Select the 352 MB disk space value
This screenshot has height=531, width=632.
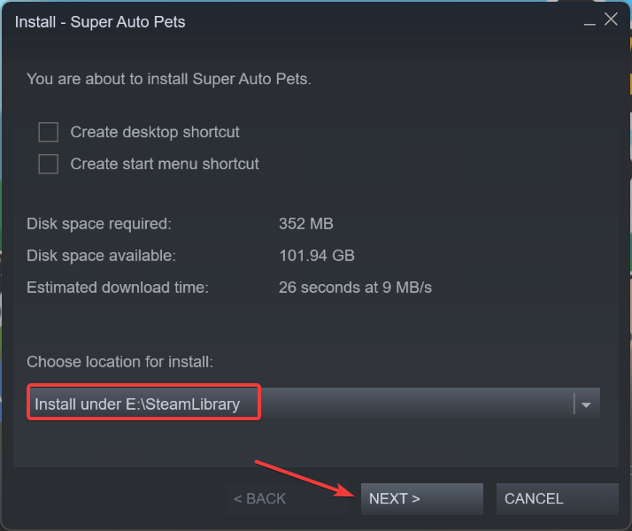pyautogui.click(x=306, y=224)
